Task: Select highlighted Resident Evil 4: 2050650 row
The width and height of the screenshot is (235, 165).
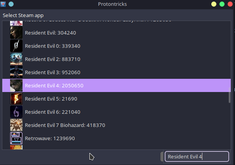Action: pyautogui.click(x=117, y=85)
